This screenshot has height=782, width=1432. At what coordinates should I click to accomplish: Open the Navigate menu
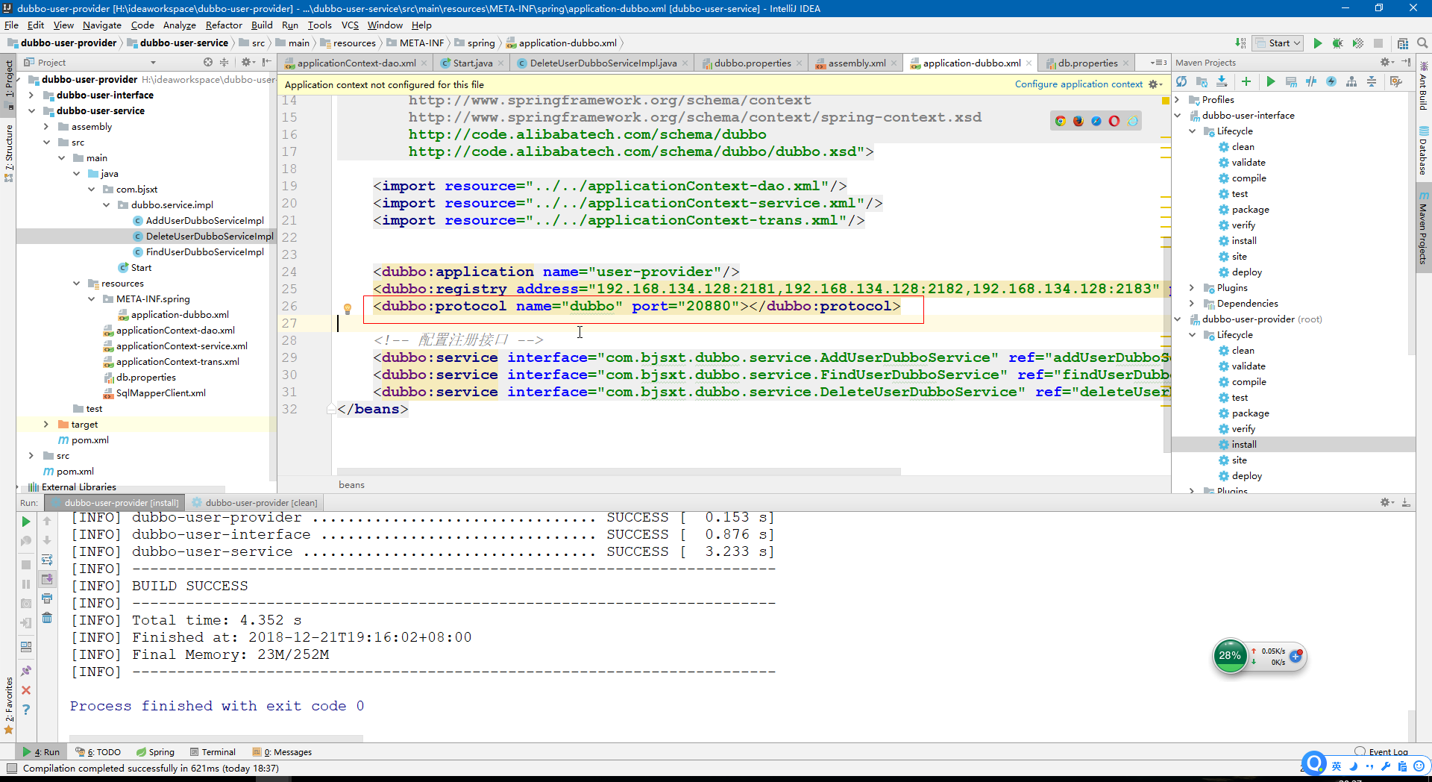(101, 25)
